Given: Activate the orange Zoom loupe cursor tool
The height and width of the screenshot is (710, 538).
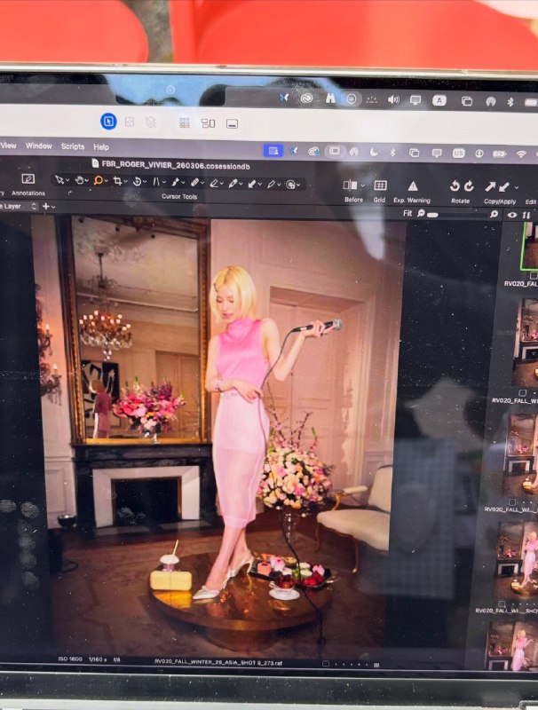Looking at the screenshot, I should coord(98,181).
